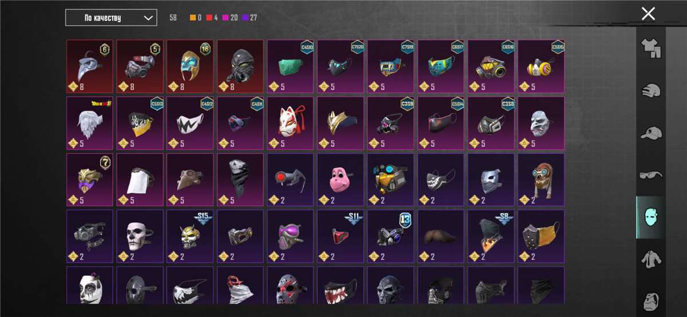Expand the 'По качеству' sorting dropdown
The image size is (687, 317).
[111, 18]
